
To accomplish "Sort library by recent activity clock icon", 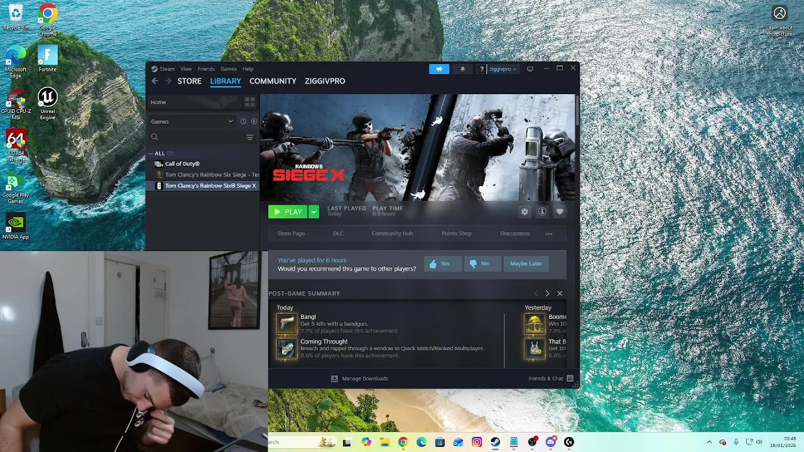I will (x=243, y=121).
